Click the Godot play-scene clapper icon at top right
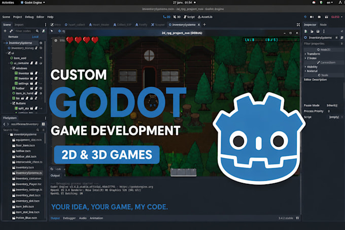345x230 pixels. click(327, 17)
